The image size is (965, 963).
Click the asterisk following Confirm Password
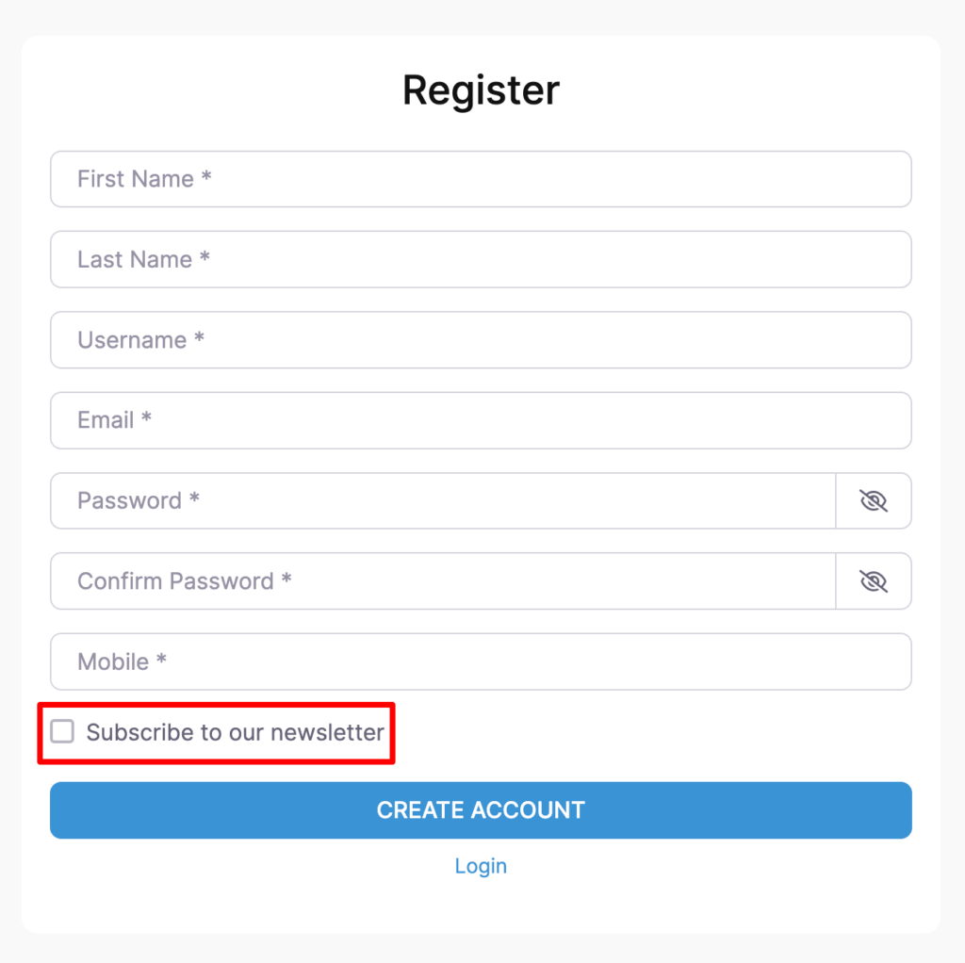(286, 579)
